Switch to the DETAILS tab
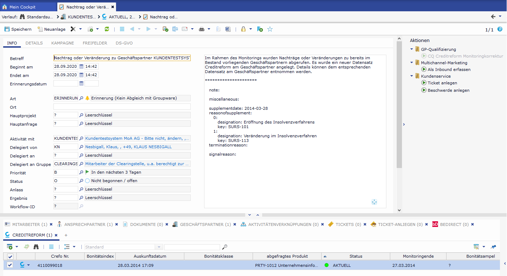Image resolution: width=507 pixels, height=276 pixels. pyautogui.click(x=34, y=43)
